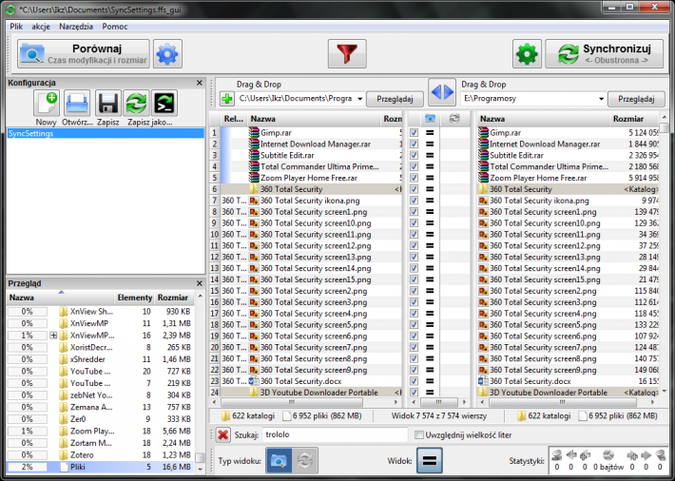Select SyncSettings configuration entry

tap(106, 133)
